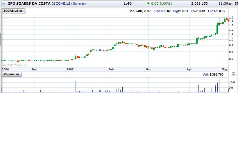The image size is (238, 148).
Task: Click the Vol: 1,398,700 readout
Action: 213,74
